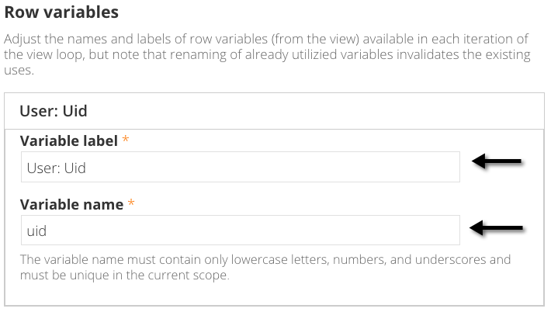
Task: Click the help text about lowercase letters
Action: (264, 259)
